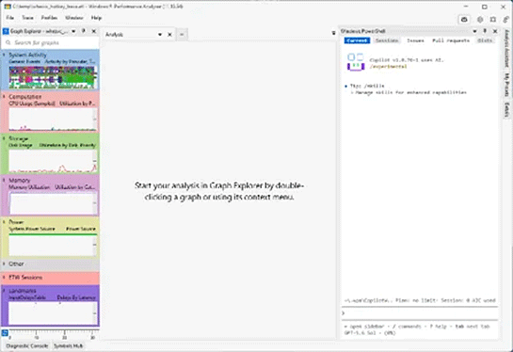Close the Analysis tab
This screenshot has height=352, width=513.
(x=169, y=34)
